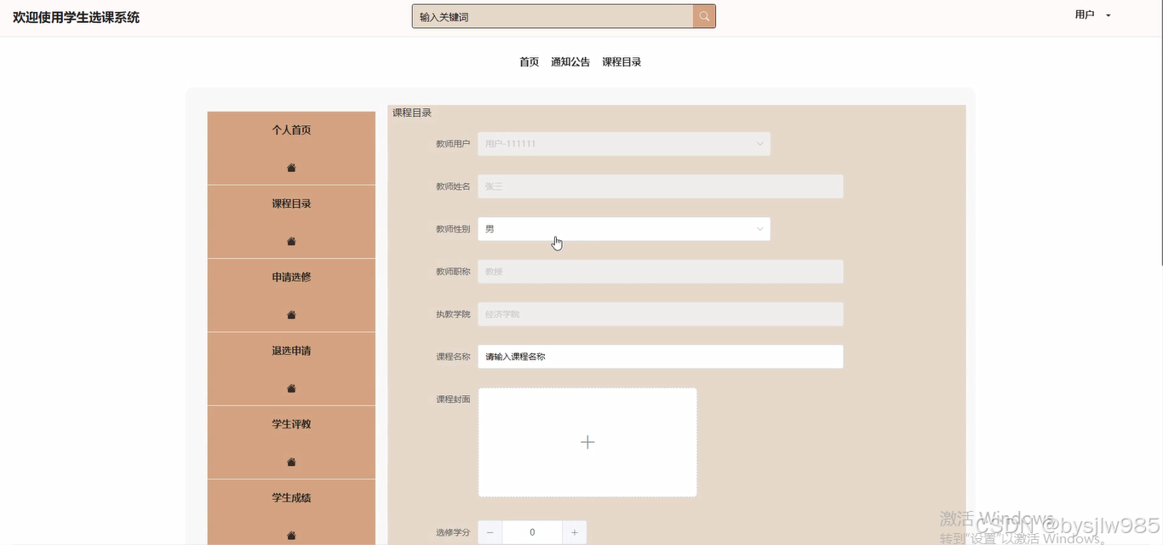Click the search magnifier icon
1163x545 pixels.
coord(704,15)
